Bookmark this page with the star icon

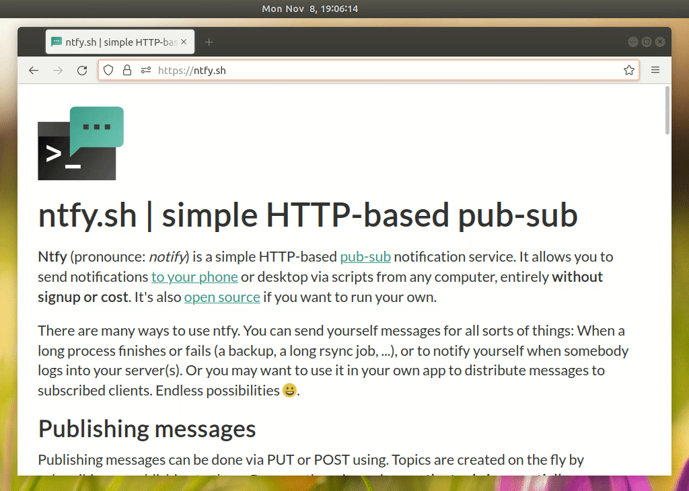pos(629,70)
